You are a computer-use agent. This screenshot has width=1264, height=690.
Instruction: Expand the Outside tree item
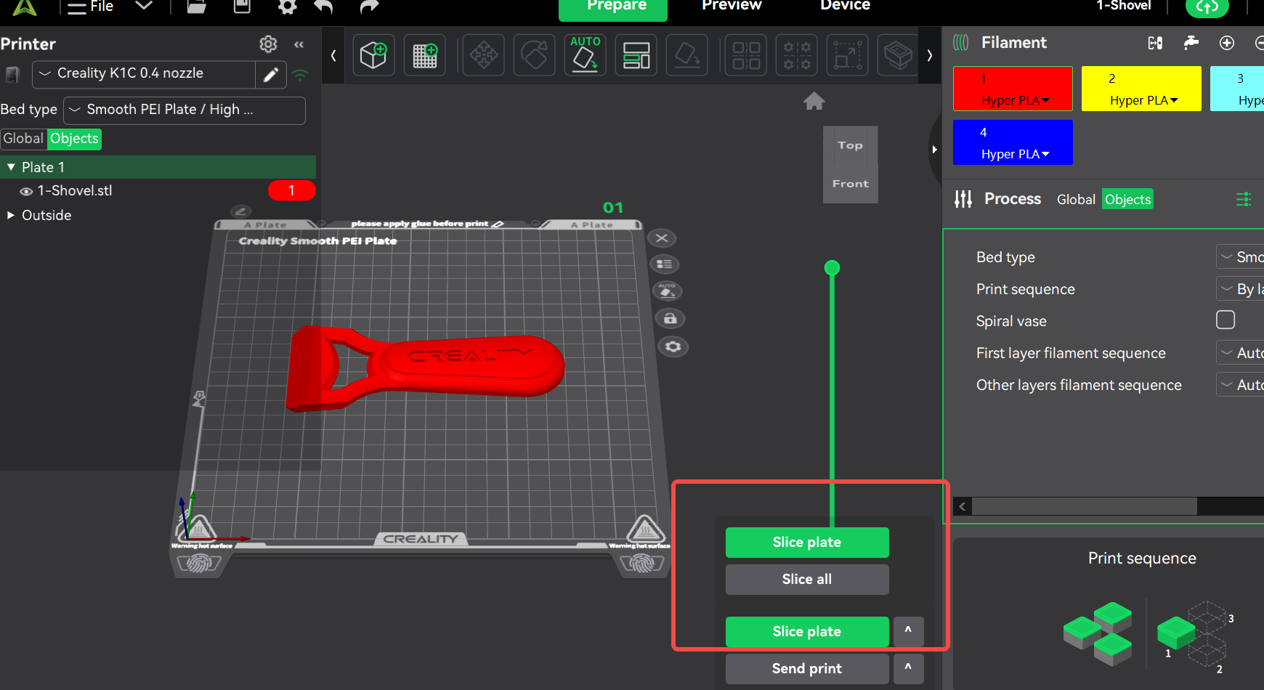tap(11, 215)
